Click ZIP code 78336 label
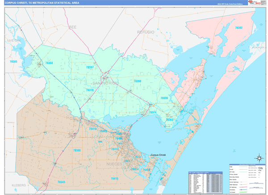This screenshot has height=195, width=268. (x=164, y=98)
